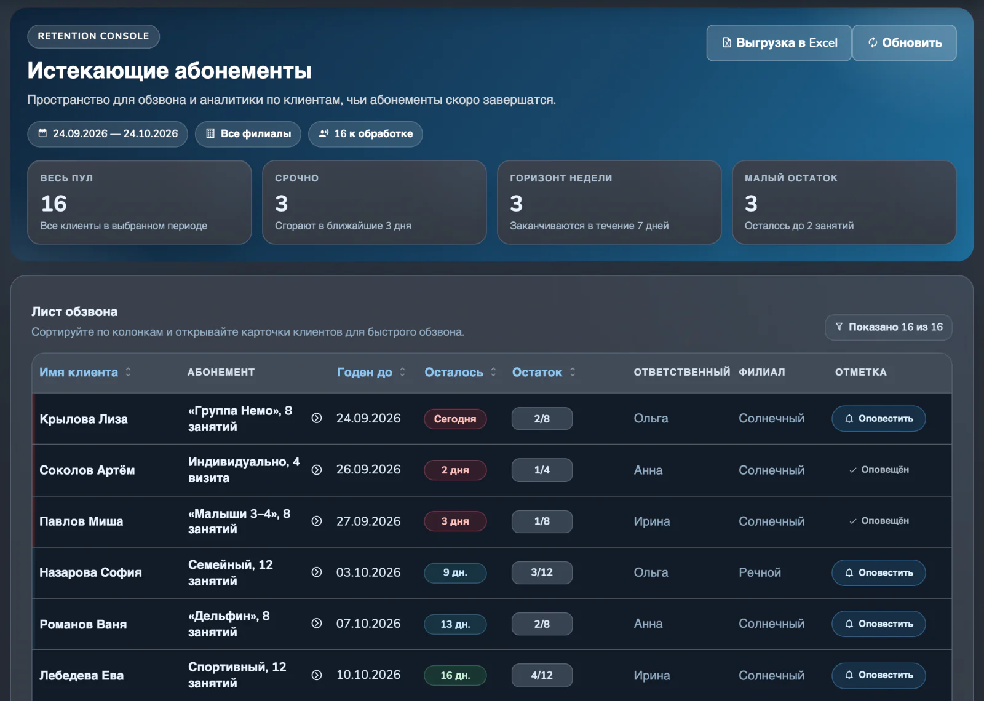Open the Показано 16 из 16 filter
Screen dimensions: 984x701
888,327
